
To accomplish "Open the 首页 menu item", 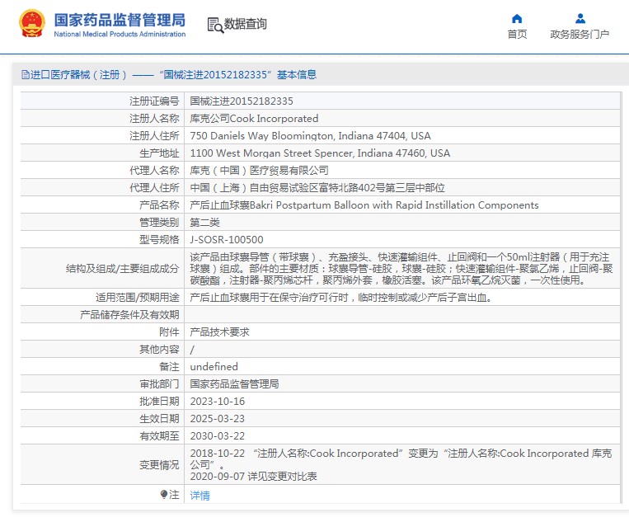I will [517, 34].
